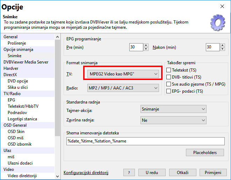The width and height of the screenshot is (231, 180).
Task: Increase the Pre (min) spinner value
Action: [146, 45]
